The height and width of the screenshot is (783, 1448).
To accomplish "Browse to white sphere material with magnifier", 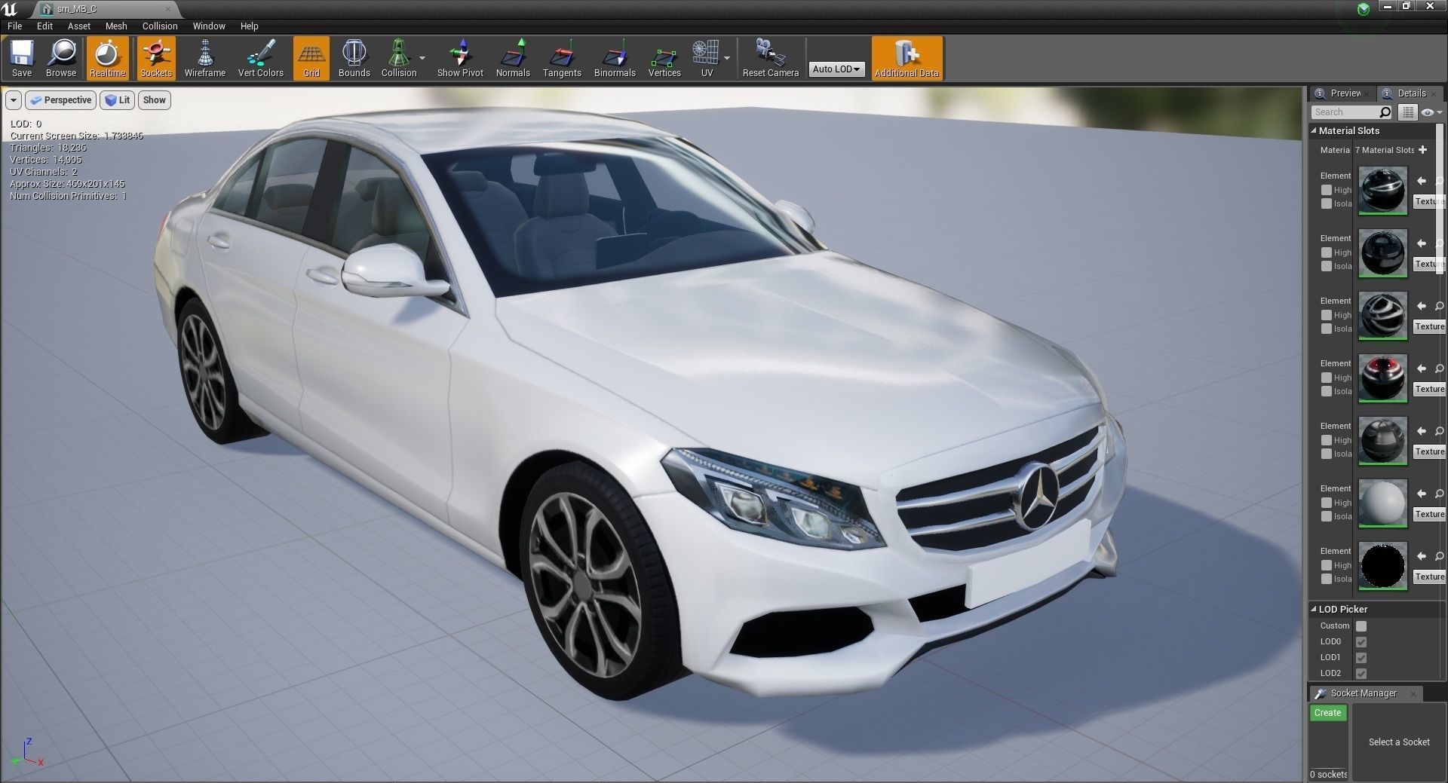I will coord(1439,494).
